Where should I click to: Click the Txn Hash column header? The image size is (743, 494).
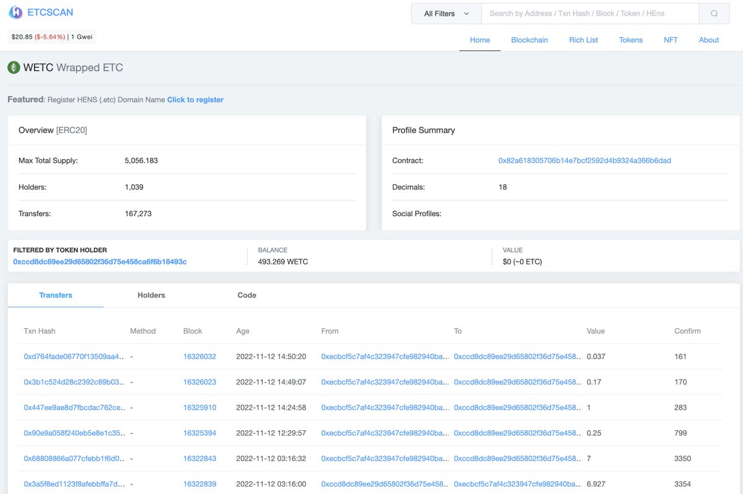[40, 331]
